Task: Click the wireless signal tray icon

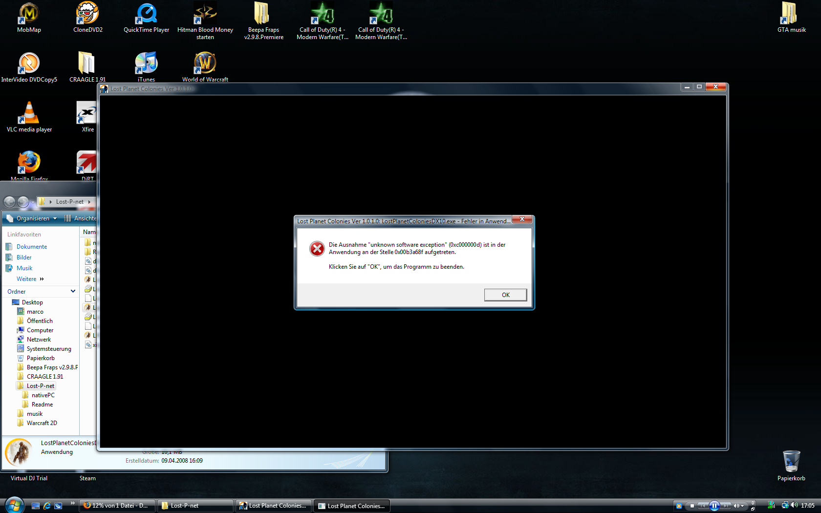Action: pyautogui.click(x=772, y=505)
